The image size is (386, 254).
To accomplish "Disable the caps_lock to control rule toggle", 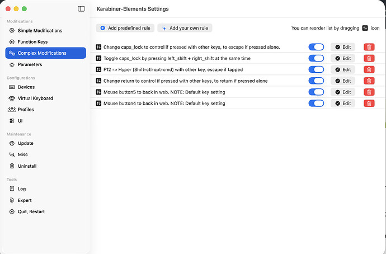I will (316, 47).
